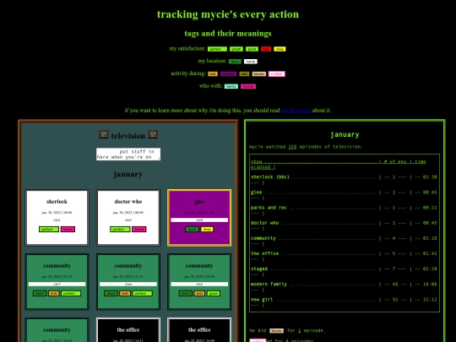This screenshot has height=342, width=456.
Task: Click the knit tag on the jan. 29 21:34 community card
Action: pyautogui.click(x=54, y=293)
